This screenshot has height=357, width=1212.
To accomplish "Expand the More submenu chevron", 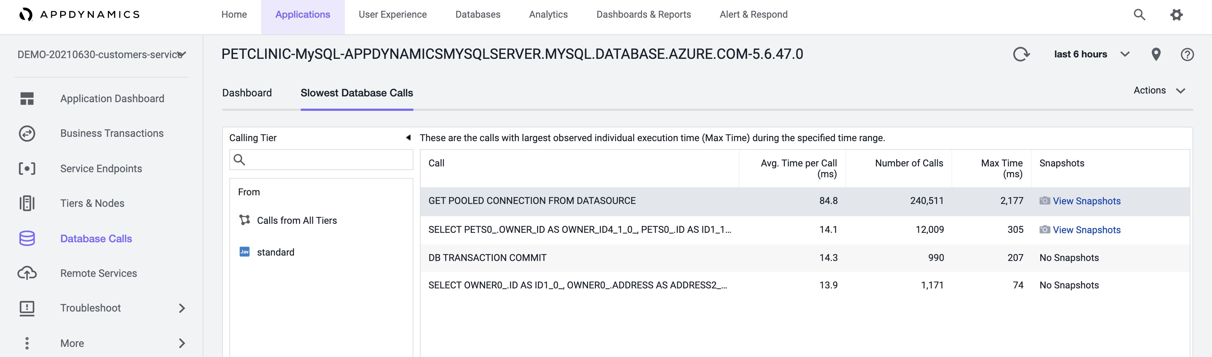I will click(x=182, y=343).
